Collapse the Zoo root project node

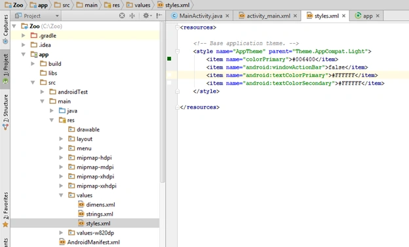click(14, 26)
